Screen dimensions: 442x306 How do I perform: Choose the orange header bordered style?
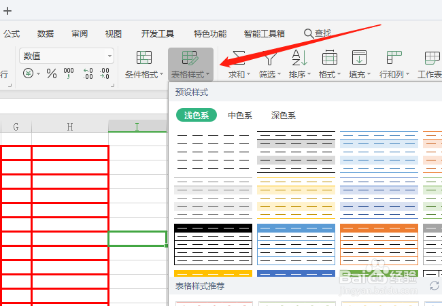(x=379, y=244)
